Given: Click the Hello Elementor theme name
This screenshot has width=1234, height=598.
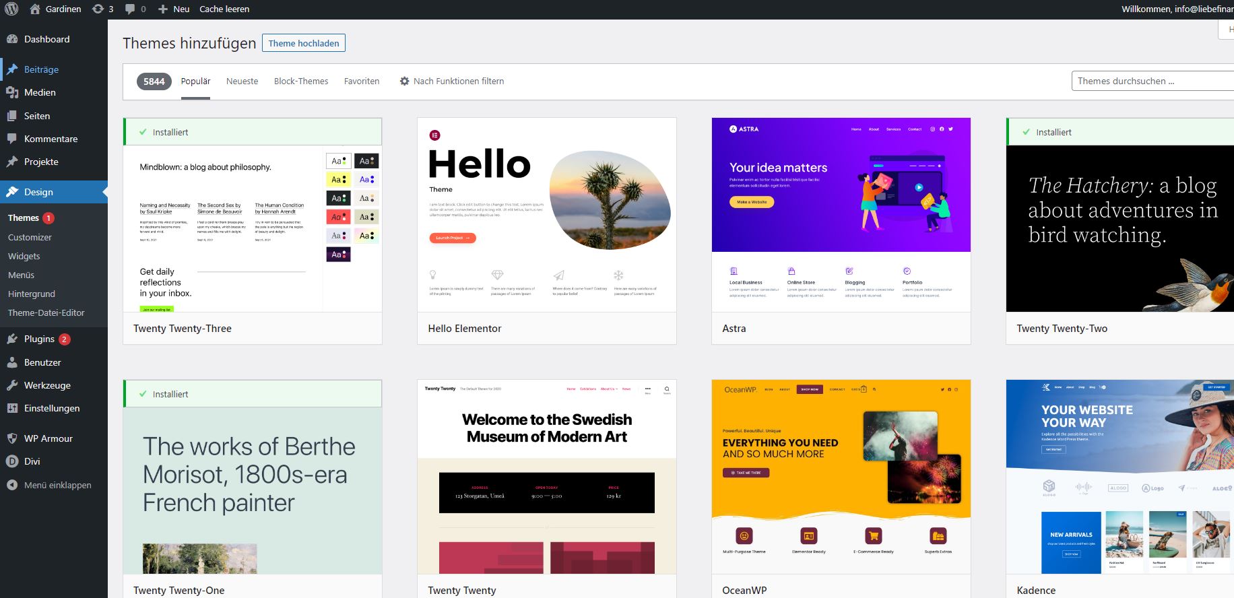Looking at the screenshot, I should click(x=465, y=329).
